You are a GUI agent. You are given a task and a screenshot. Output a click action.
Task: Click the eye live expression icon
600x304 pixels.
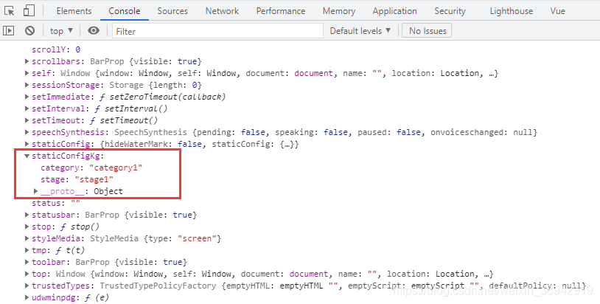point(94,31)
